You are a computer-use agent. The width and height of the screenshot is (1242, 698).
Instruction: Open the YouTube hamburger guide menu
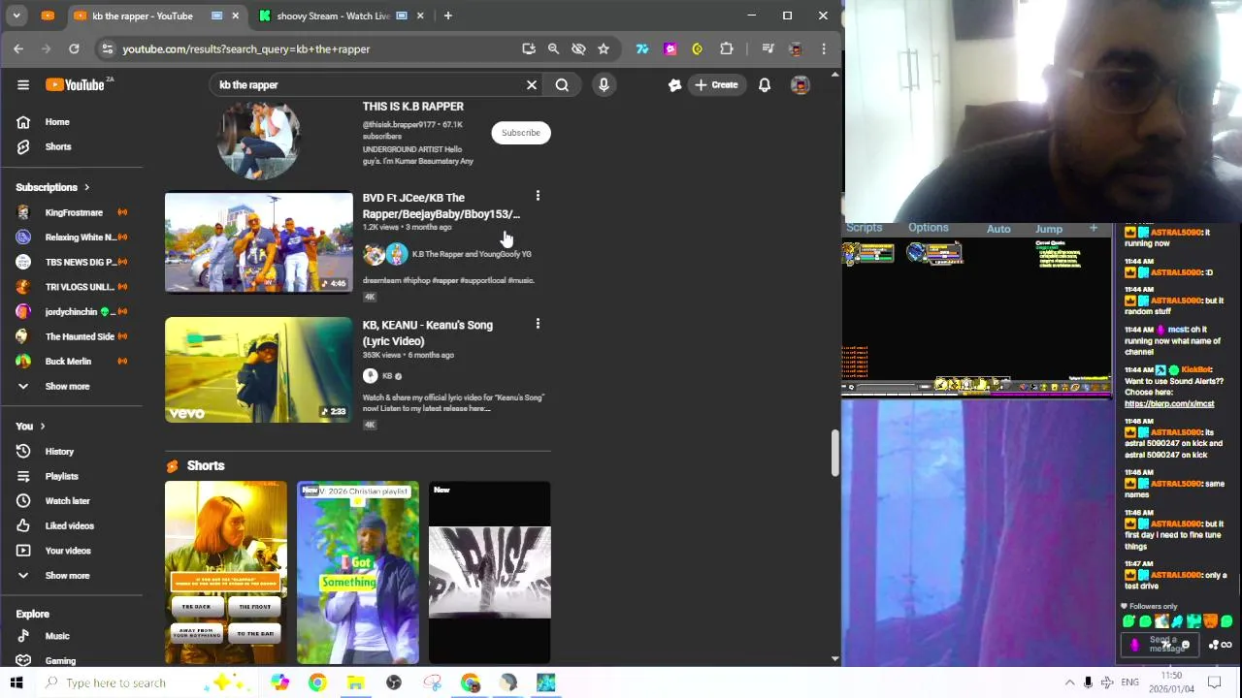click(x=23, y=84)
